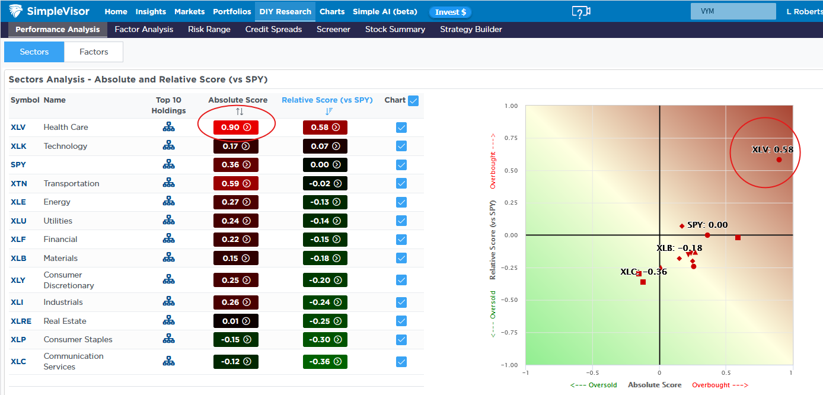
Task: View holdings icon for Communication Services
Action: point(169,361)
